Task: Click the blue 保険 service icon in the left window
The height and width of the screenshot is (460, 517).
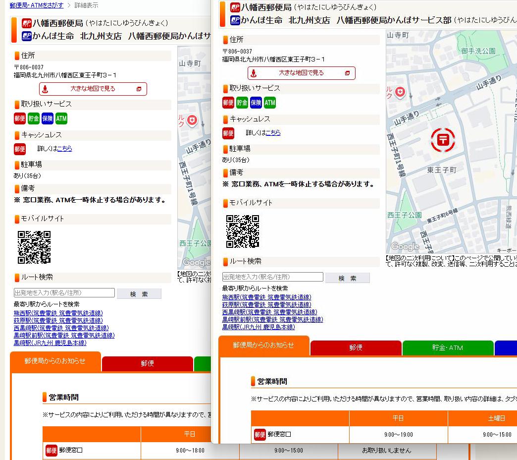Action: point(48,118)
